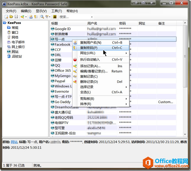Select the 网站 group

click(x=15, y=52)
